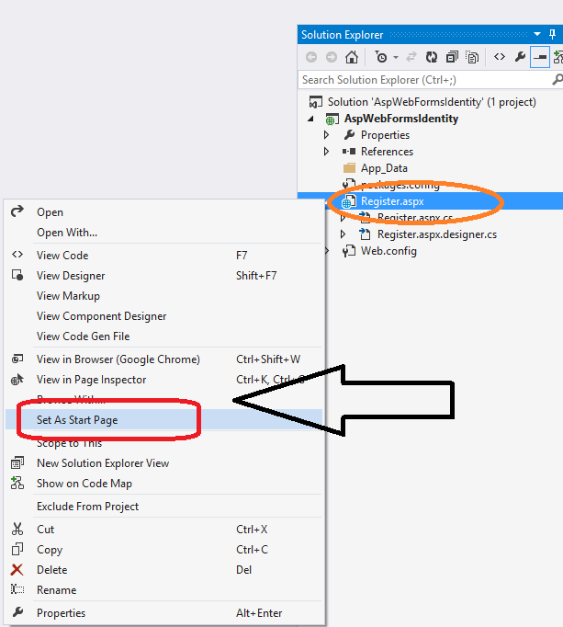Click the New Solution Explorer View icon
563x627 pixels.
pyautogui.click(x=17, y=462)
